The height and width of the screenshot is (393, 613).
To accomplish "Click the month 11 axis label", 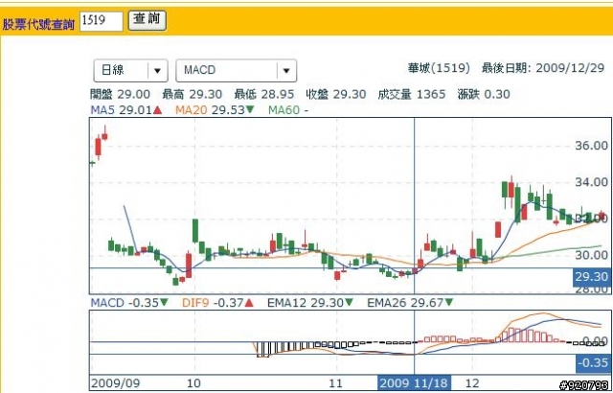I will 336,382.
